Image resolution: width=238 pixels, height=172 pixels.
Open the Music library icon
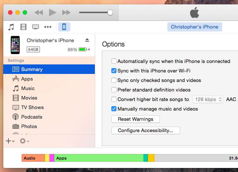pos(11,27)
